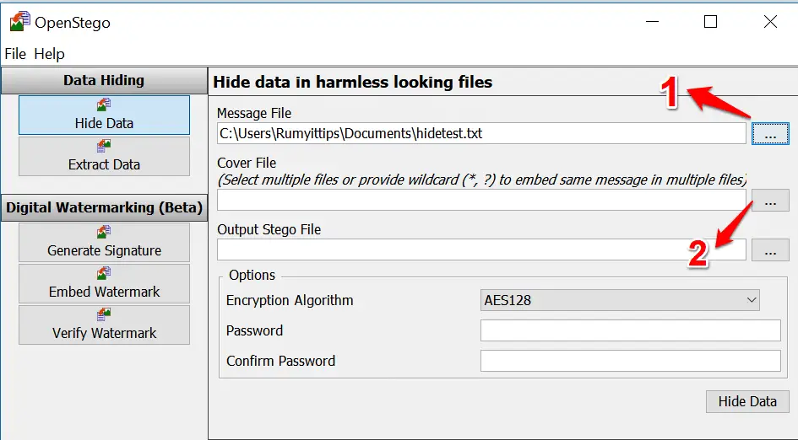Viewport: 798px width, 440px height.
Task: Close the OpenStego window
Action: coord(770,22)
